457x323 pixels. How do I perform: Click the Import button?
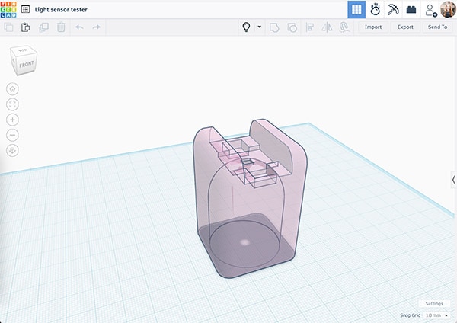(372, 27)
